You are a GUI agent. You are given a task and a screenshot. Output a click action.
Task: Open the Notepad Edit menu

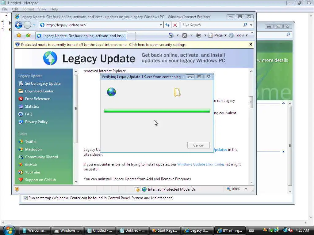[15, 9]
